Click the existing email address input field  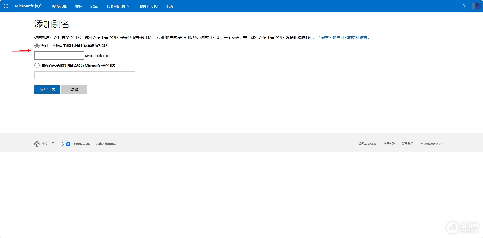[x=85, y=75]
